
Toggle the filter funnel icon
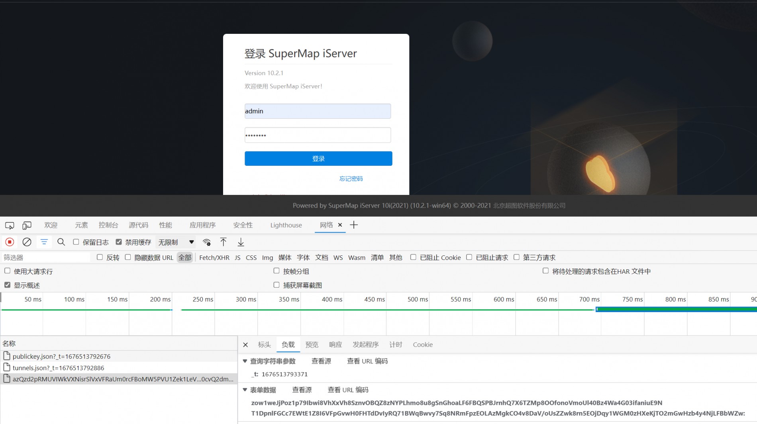[44, 242]
